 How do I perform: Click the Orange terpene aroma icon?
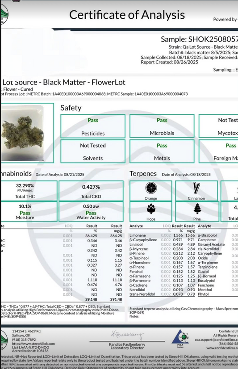coord(151,188)
